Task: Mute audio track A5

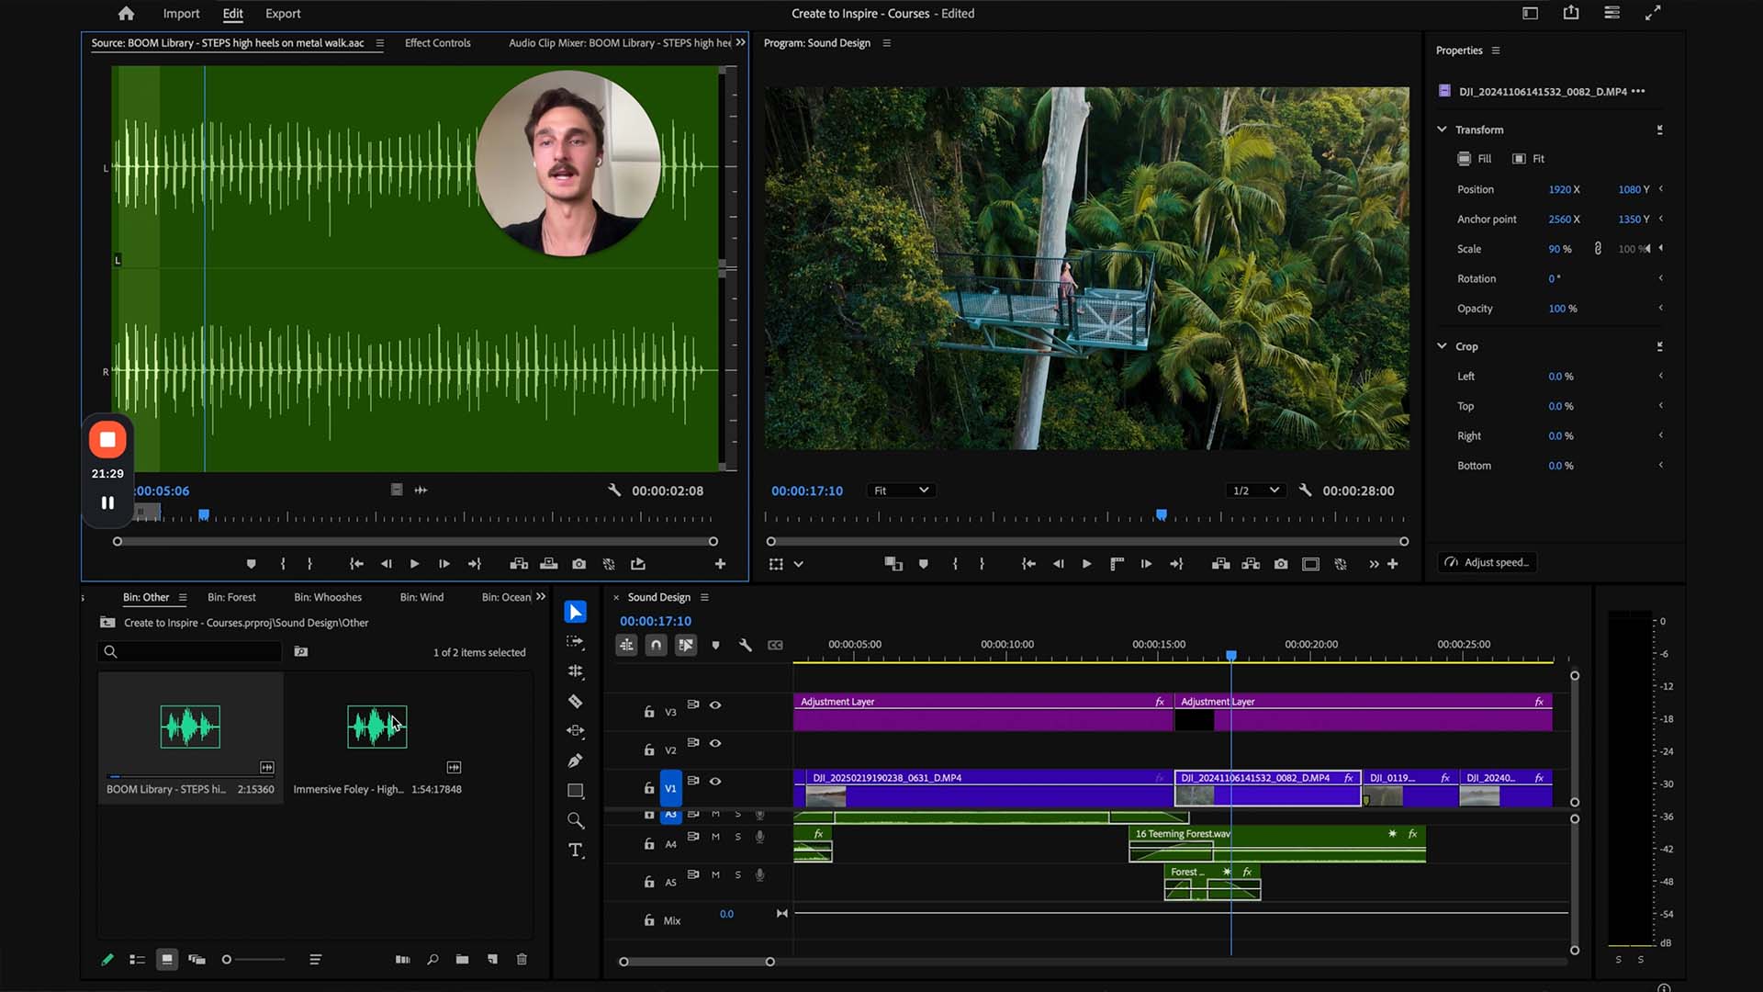Action: (715, 875)
